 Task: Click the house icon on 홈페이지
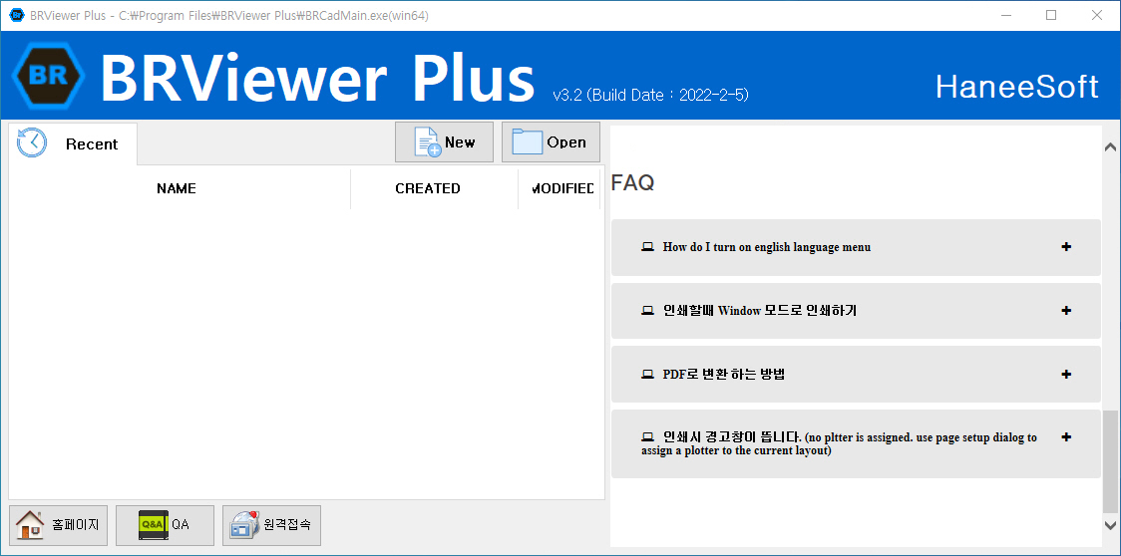click(x=30, y=525)
